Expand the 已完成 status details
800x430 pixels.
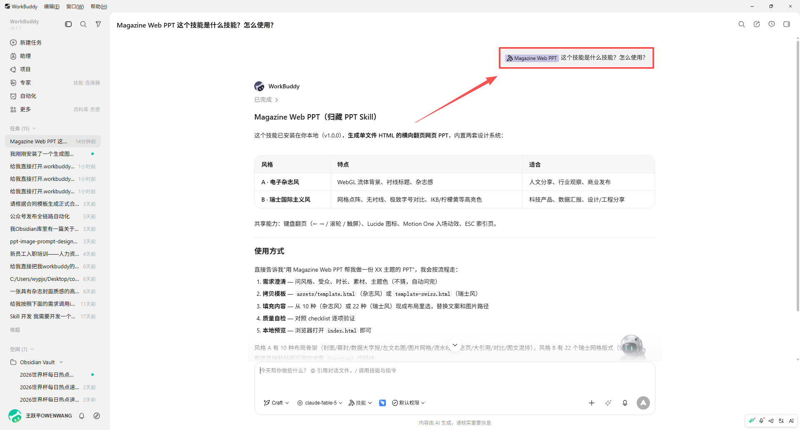pyautogui.click(x=266, y=100)
